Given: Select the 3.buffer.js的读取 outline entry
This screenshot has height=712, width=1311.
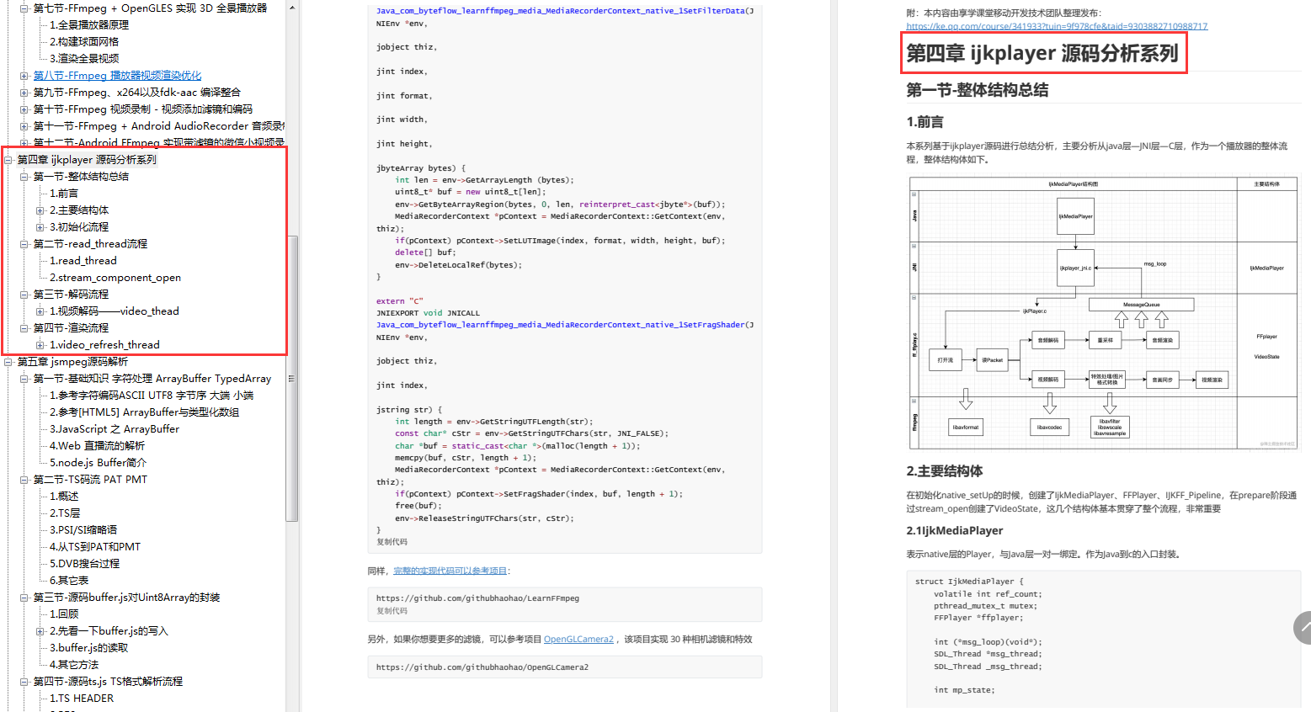Looking at the screenshot, I should [88, 648].
